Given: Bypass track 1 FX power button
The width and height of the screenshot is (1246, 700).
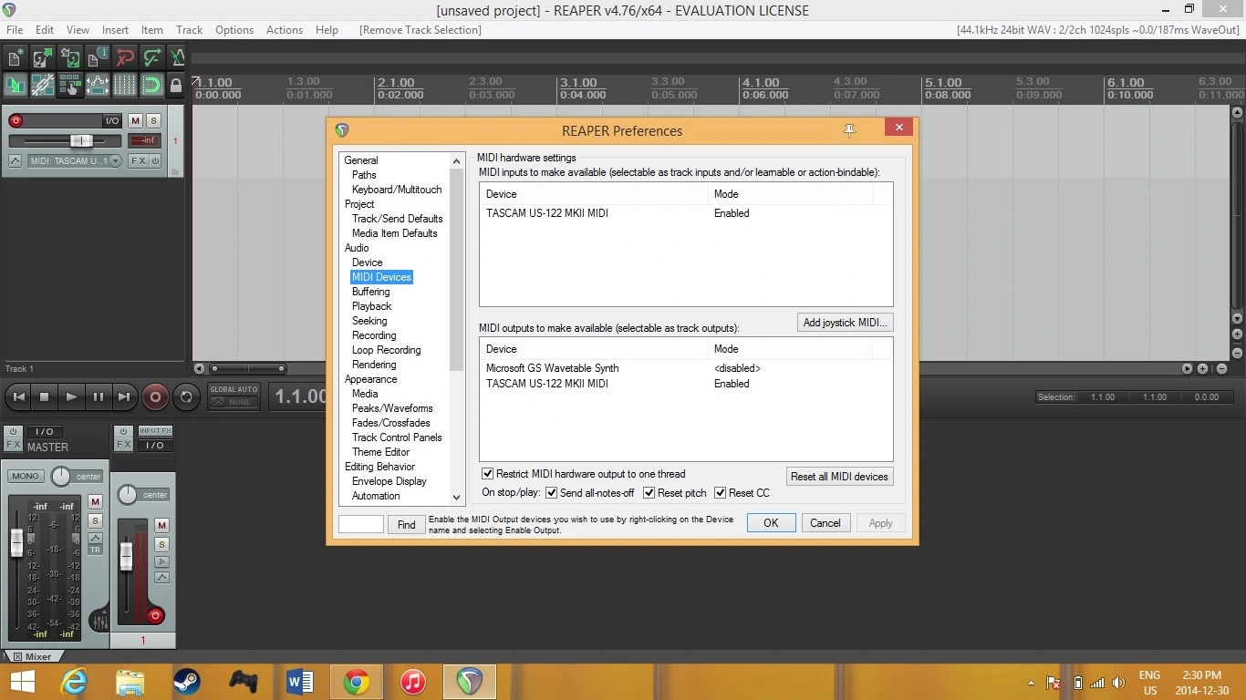Looking at the screenshot, I should pos(155,161).
